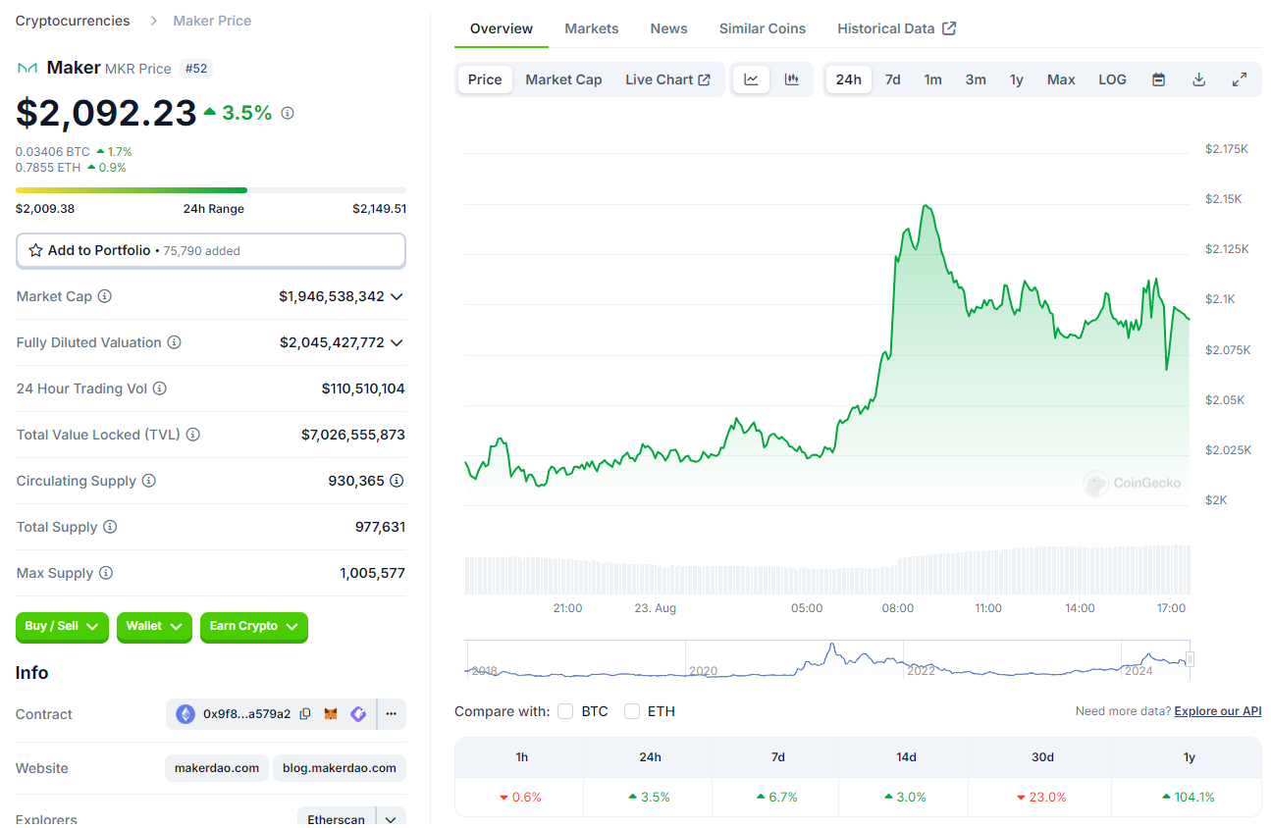Open the Similar Coins tab

pyautogui.click(x=763, y=28)
